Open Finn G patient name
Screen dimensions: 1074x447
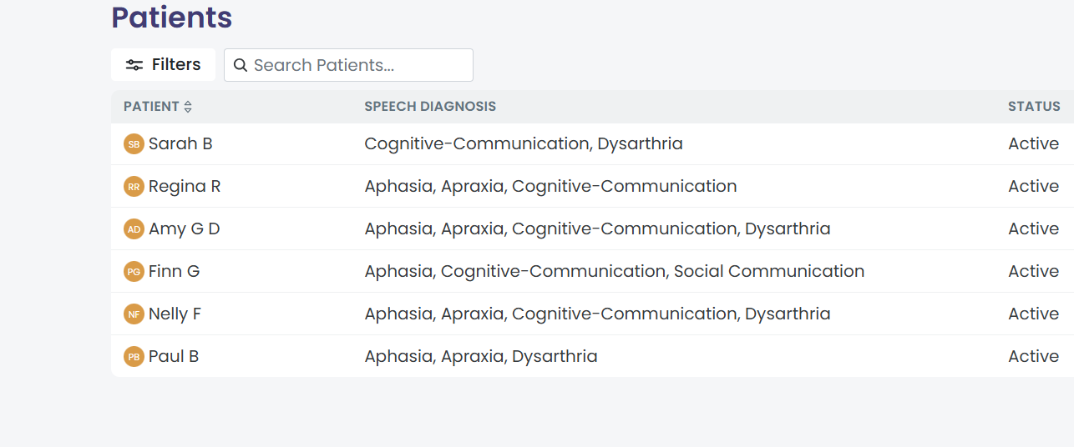pos(174,272)
